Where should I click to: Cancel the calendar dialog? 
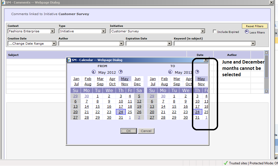coord(146,131)
